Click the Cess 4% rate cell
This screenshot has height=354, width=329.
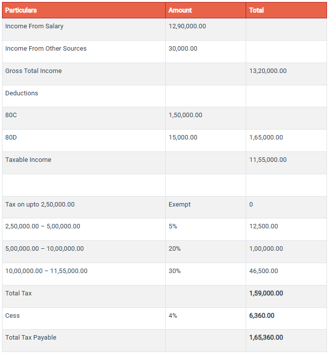point(173,316)
